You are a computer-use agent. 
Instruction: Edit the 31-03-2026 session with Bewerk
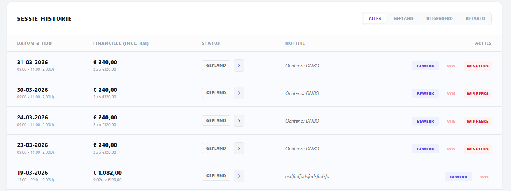[425, 66]
